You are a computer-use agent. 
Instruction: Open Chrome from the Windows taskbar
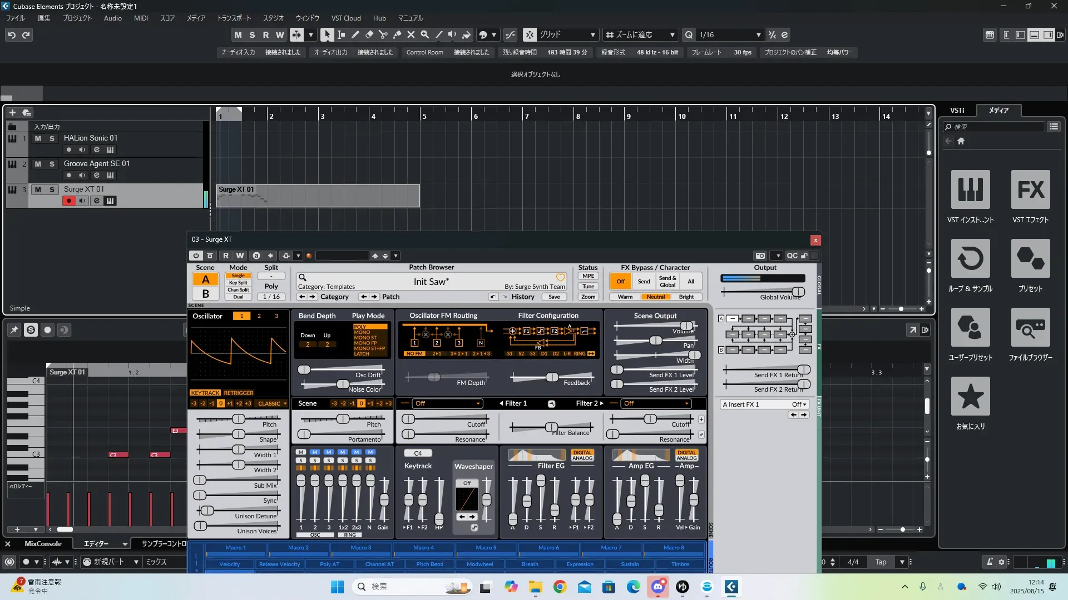click(x=560, y=587)
